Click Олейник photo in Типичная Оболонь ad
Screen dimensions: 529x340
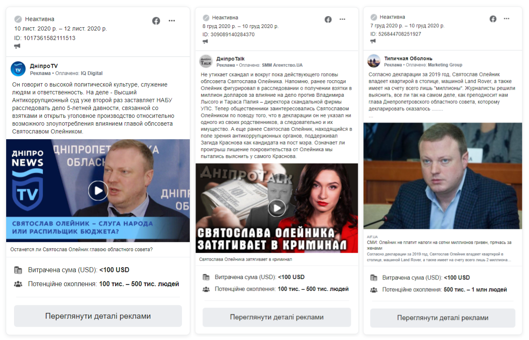[443, 176]
